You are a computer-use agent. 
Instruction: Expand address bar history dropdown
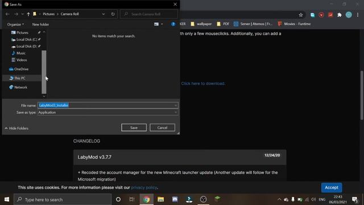point(103,14)
